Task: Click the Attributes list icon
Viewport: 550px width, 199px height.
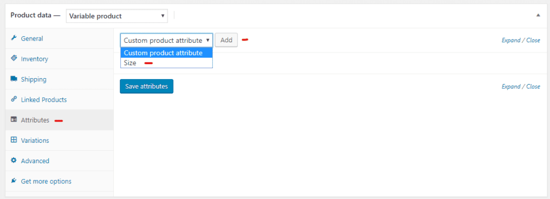Action: click(x=13, y=120)
